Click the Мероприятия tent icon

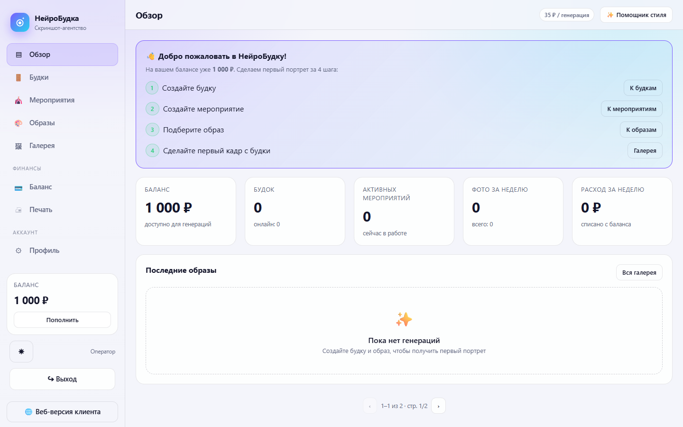pos(18,101)
